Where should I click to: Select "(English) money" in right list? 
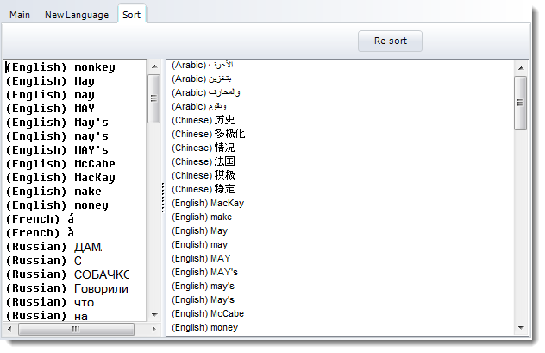click(205, 327)
